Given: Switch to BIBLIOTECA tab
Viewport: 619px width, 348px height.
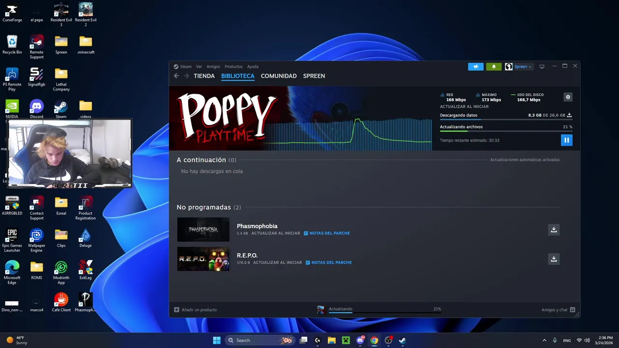Looking at the screenshot, I should click(x=238, y=76).
